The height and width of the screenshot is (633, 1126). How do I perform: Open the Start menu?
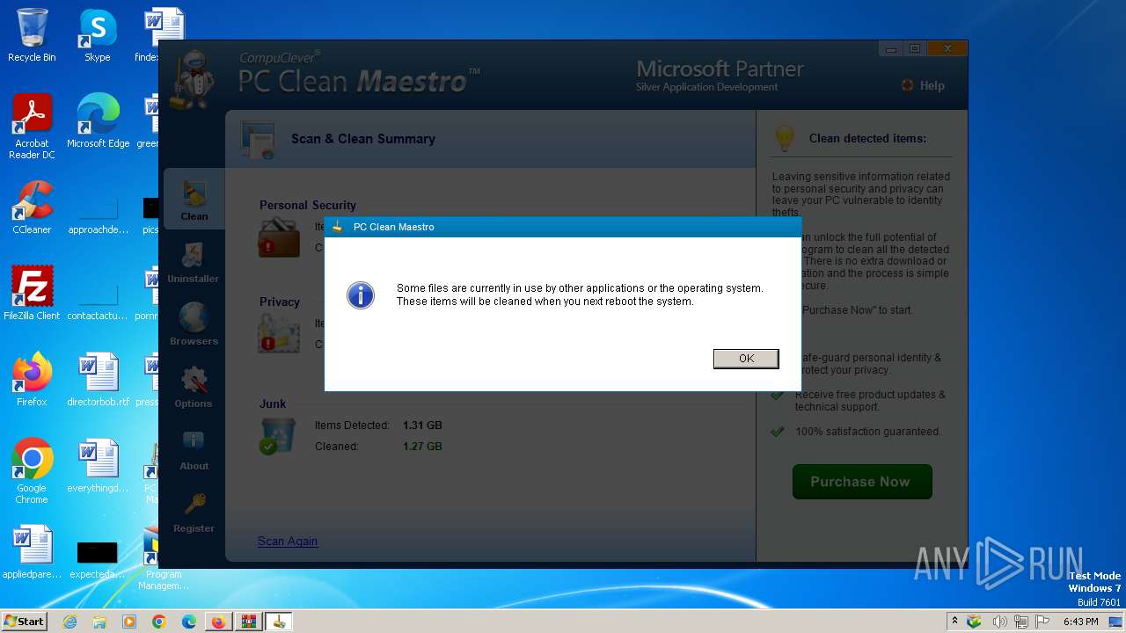24,621
